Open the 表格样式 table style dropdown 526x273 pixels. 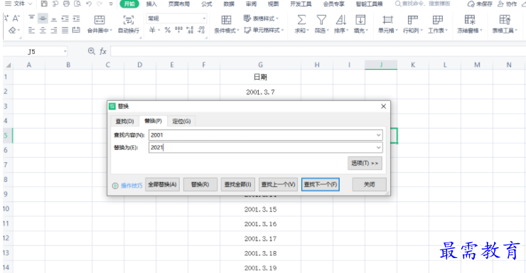[x=261, y=18]
